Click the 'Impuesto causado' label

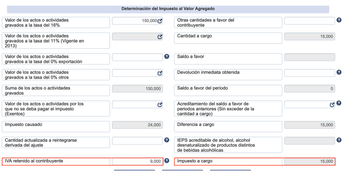tap(23, 124)
